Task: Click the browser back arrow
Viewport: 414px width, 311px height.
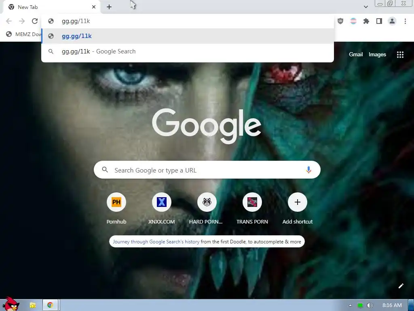Action: coord(9,21)
